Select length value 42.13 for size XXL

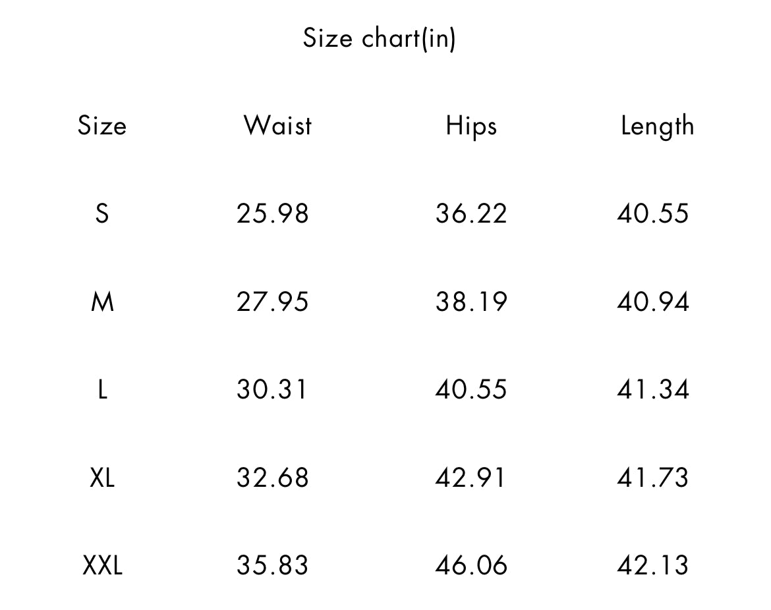[653, 565]
